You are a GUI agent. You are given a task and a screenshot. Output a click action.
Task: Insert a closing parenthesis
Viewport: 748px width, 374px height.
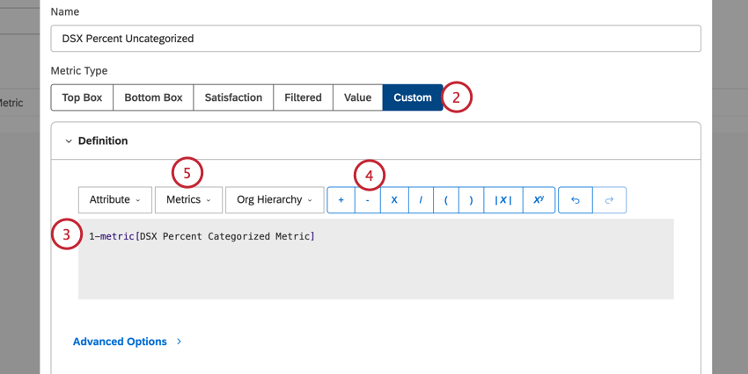pos(472,200)
